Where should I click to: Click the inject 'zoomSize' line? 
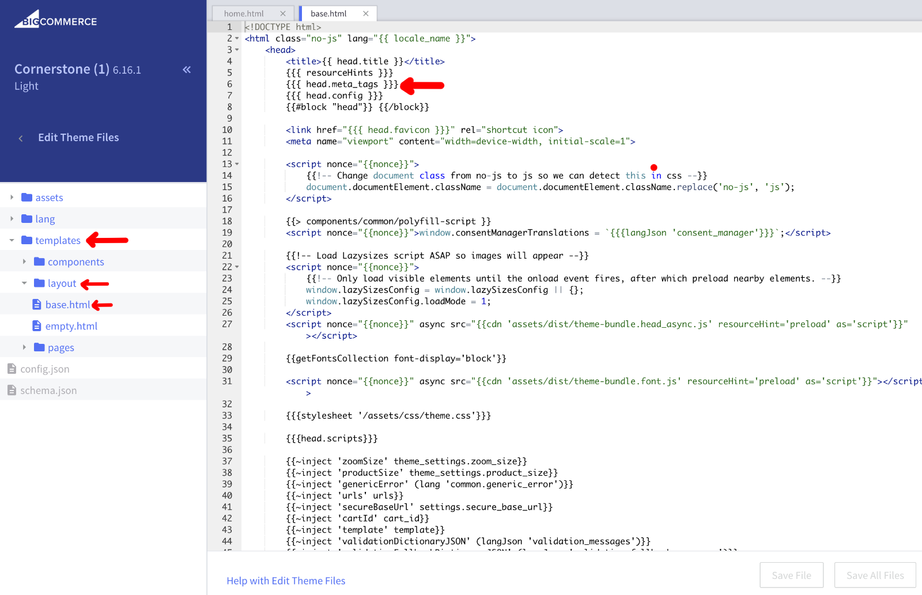406,461
